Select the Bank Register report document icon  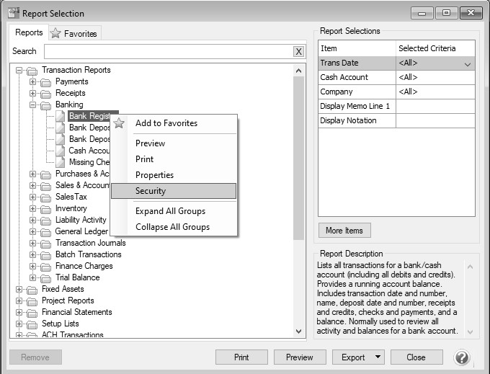click(61, 116)
